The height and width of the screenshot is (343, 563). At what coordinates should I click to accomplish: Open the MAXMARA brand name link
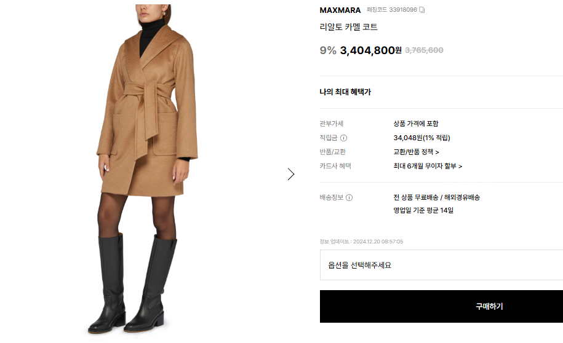[340, 10]
